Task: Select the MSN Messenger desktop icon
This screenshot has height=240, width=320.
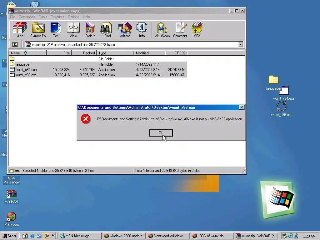Action: (x=12, y=180)
